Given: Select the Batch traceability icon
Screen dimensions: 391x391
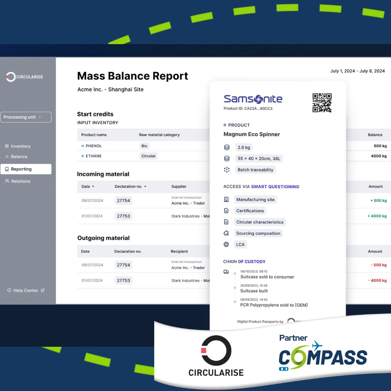Looking at the screenshot, I should coord(226,169).
